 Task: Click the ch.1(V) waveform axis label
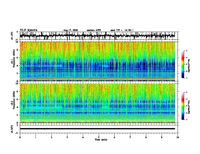click(12, 36)
